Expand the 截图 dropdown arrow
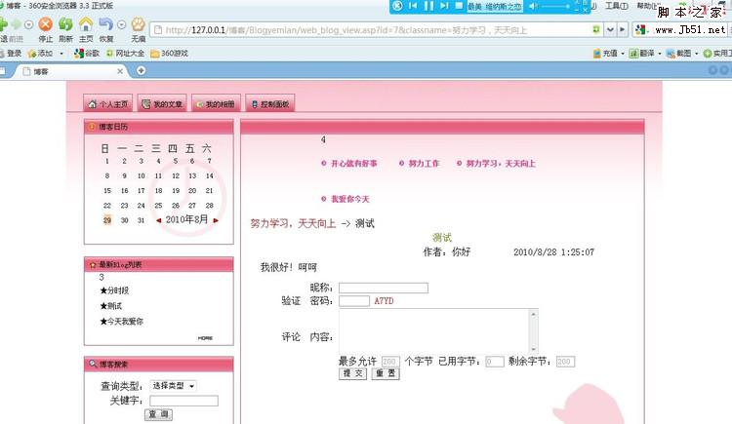The width and height of the screenshot is (732, 424). [696, 54]
